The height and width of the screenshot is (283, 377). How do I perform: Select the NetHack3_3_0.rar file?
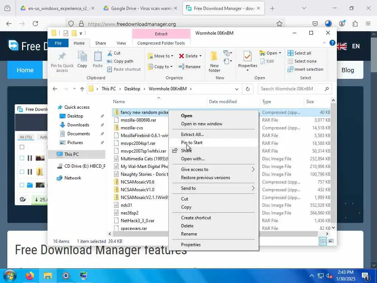137,221
